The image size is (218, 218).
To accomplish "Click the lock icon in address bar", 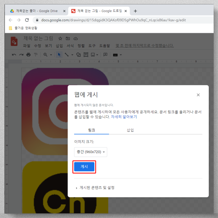I will (x=37, y=20).
